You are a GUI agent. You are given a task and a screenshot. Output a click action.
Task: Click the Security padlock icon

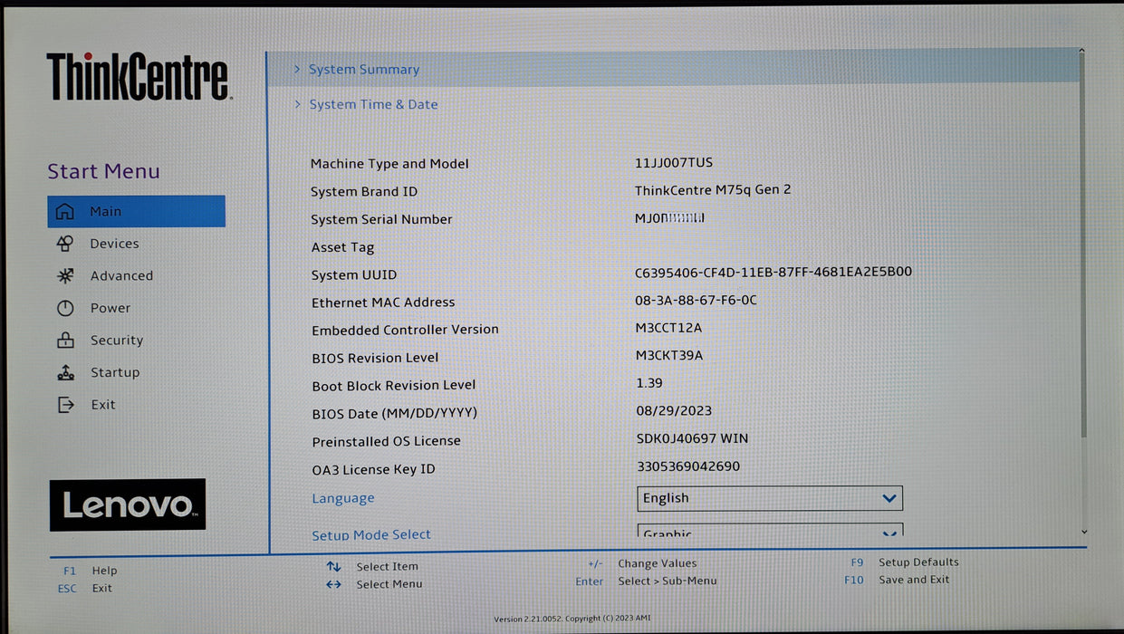[x=65, y=341]
